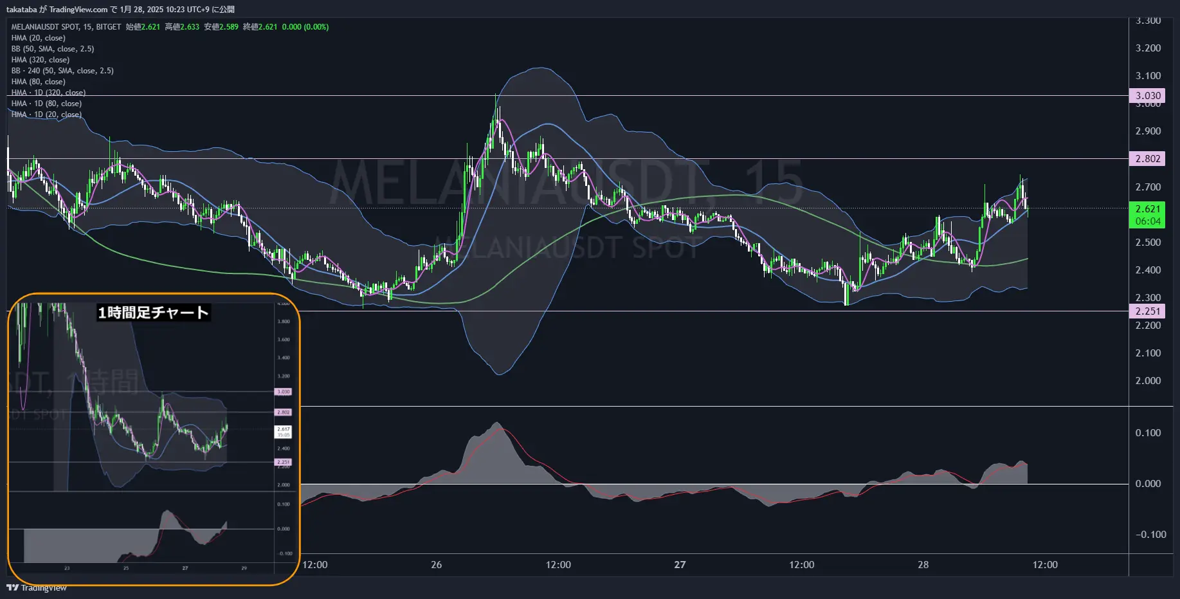Click the 12:00 label after date 28

(x=1045, y=565)
